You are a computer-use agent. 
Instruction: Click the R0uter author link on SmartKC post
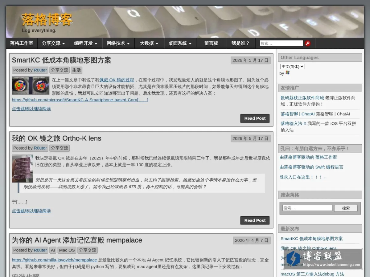click(40, 70)
